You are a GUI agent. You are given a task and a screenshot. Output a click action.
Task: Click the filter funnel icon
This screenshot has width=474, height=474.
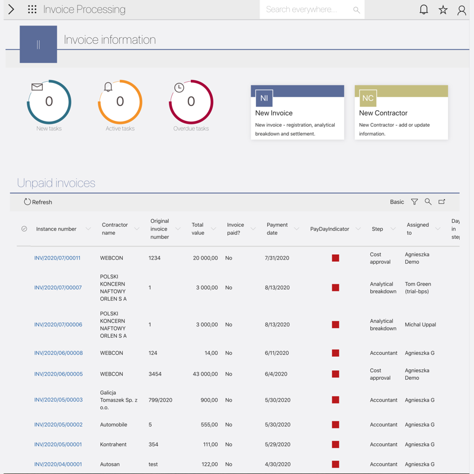414,202
